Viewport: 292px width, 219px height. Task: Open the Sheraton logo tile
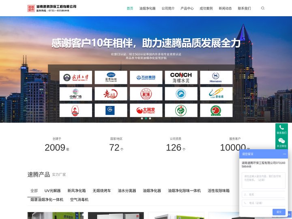pos(216,77)
